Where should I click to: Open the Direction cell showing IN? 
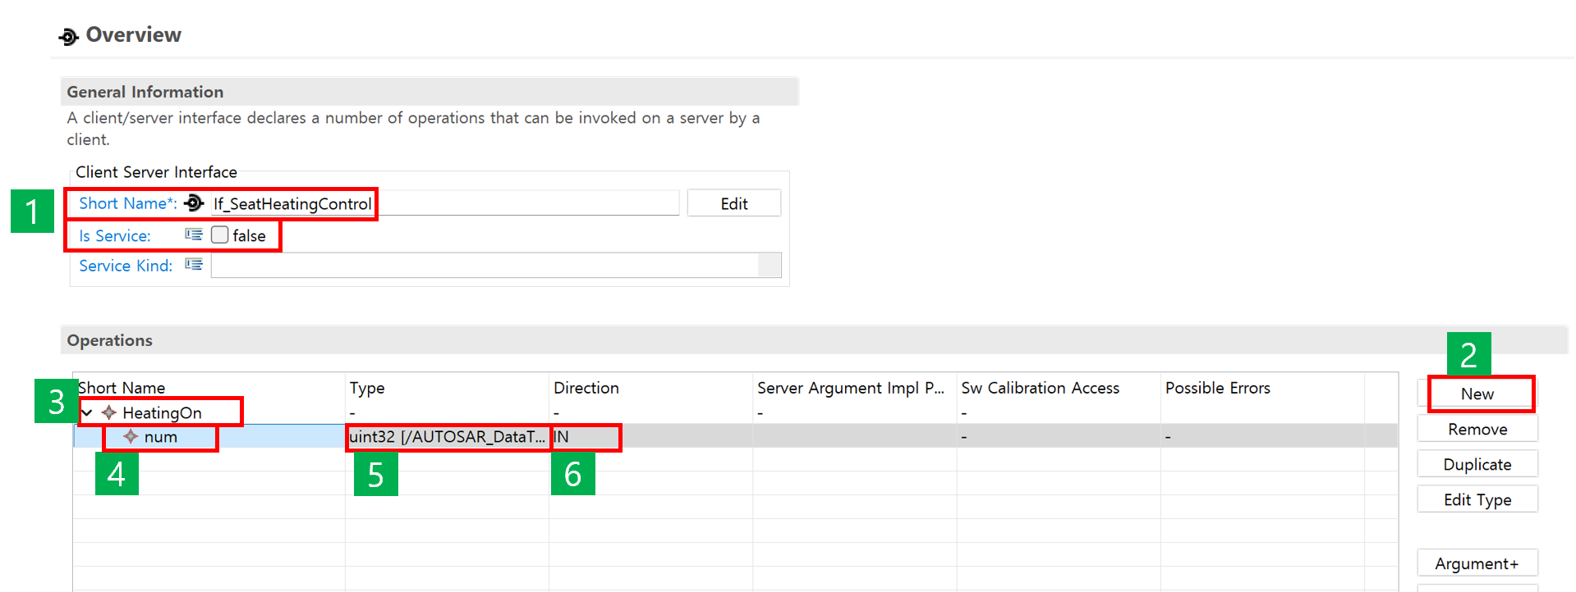point(585,437)
